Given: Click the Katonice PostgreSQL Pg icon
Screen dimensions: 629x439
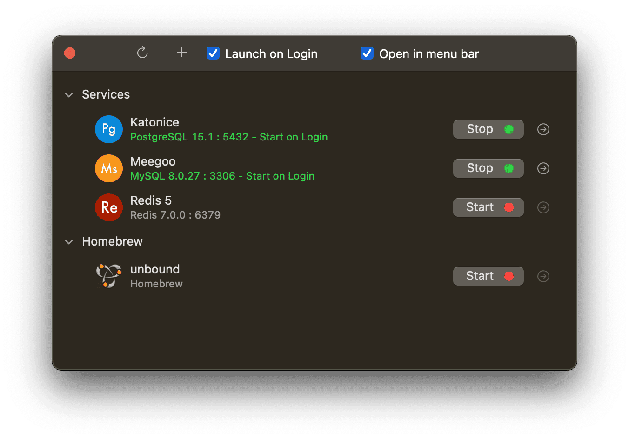Looking at the screenshot, I should [109, 129].
